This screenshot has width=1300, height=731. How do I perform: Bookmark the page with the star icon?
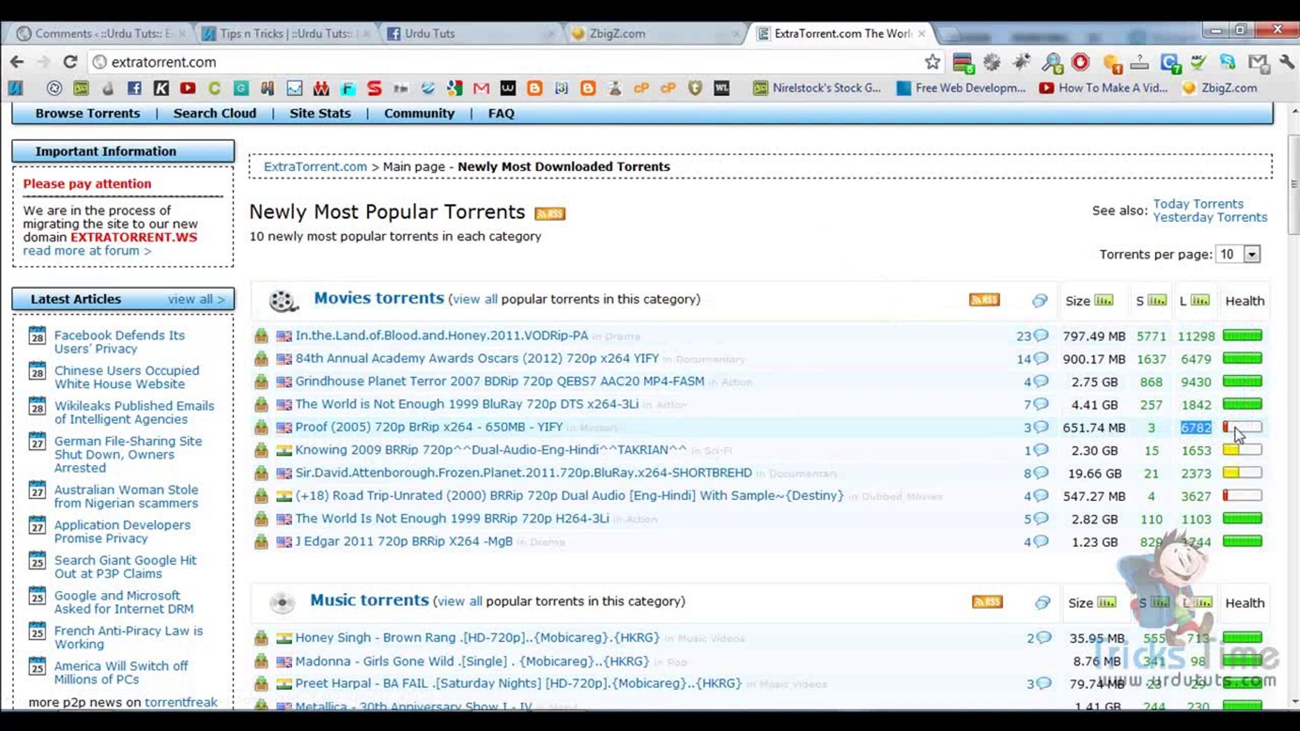(932, 62)
